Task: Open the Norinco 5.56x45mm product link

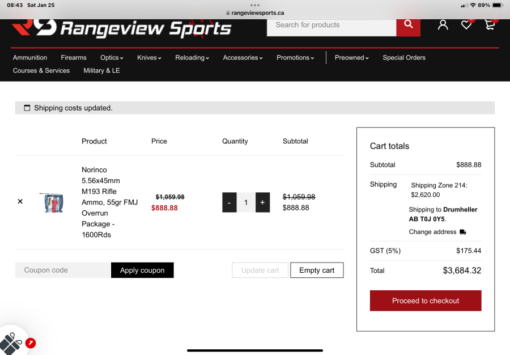Action: [x=109, y=202]
